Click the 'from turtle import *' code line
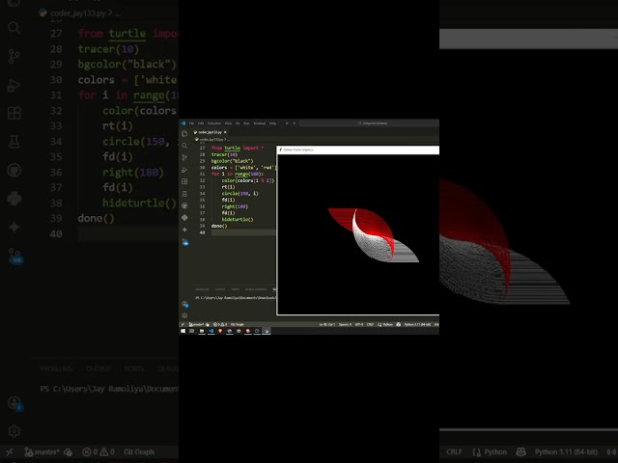The image size is (618, 463). (238, 148)
